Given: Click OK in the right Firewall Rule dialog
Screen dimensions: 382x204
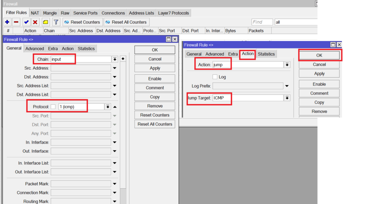Looking at the screenshot, I should point(319,55).
